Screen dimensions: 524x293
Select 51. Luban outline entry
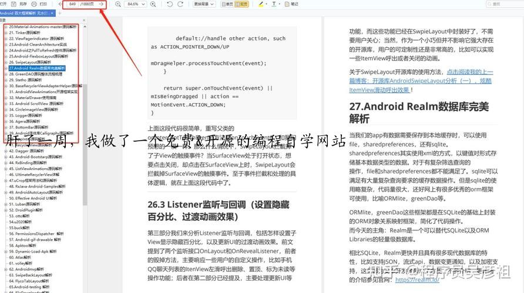[x=25, y=205]
